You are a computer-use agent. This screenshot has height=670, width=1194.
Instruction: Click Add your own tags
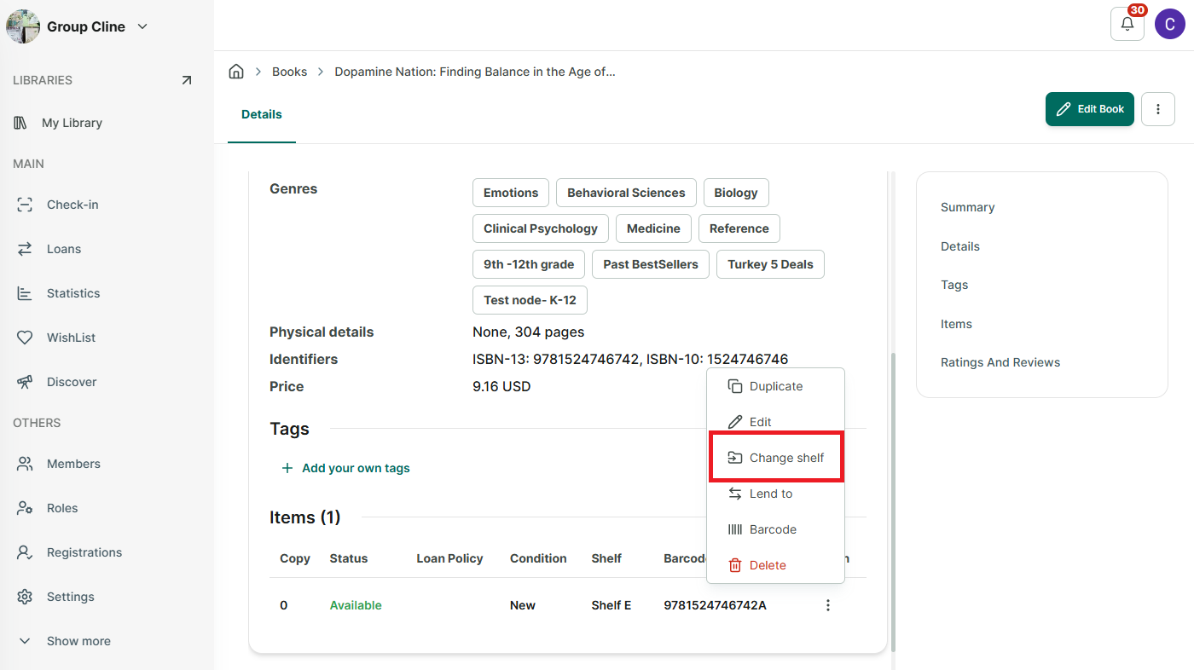pos(345,468)
